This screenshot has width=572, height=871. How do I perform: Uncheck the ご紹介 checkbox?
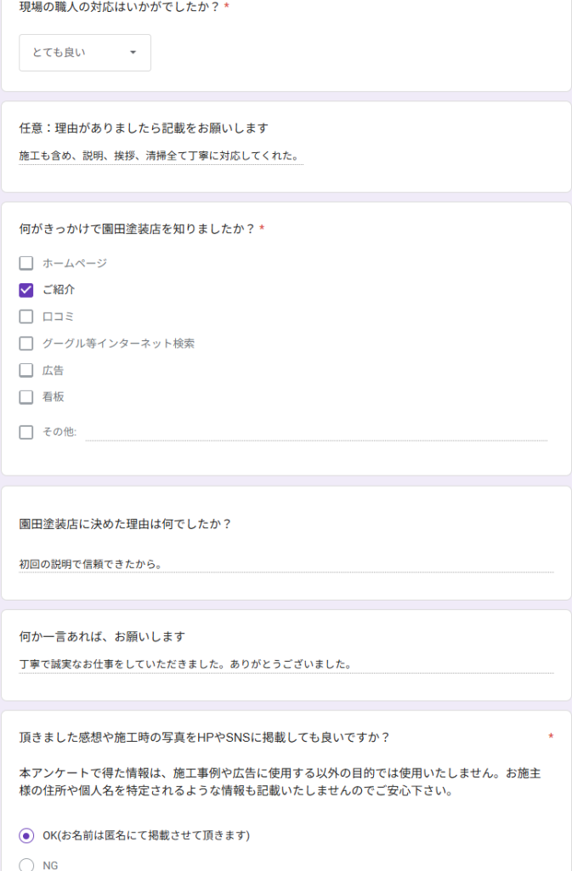[x=26, y=290]
